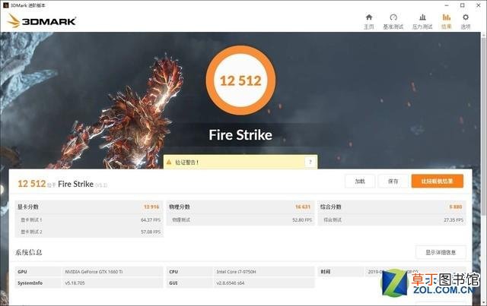Click SystemInfo version v5.18.705

pyautogui.click(x=75, y=283)
